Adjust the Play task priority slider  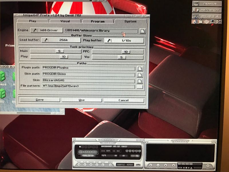point(56,56)
